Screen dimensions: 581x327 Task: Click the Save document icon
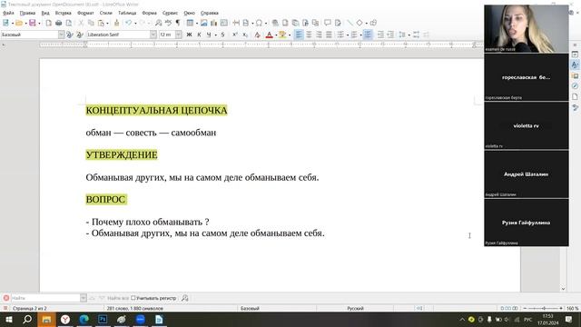click(x=33, y=23)
